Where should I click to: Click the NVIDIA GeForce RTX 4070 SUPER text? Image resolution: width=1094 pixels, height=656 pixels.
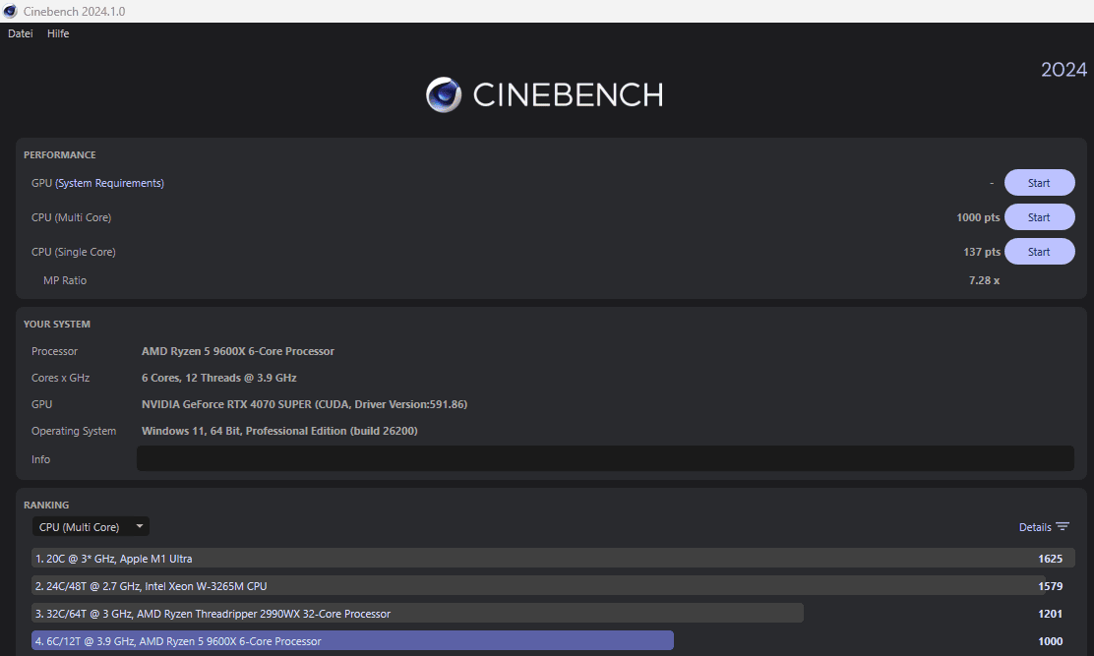click(x=304, y=404)
